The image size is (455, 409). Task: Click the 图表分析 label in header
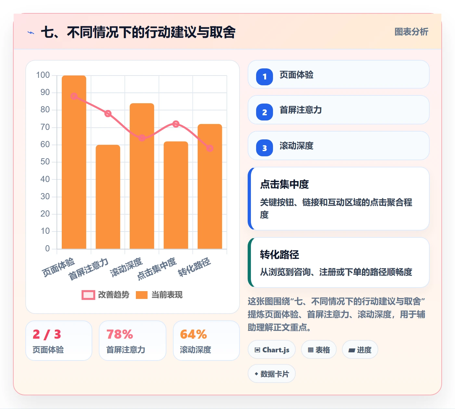411,32
